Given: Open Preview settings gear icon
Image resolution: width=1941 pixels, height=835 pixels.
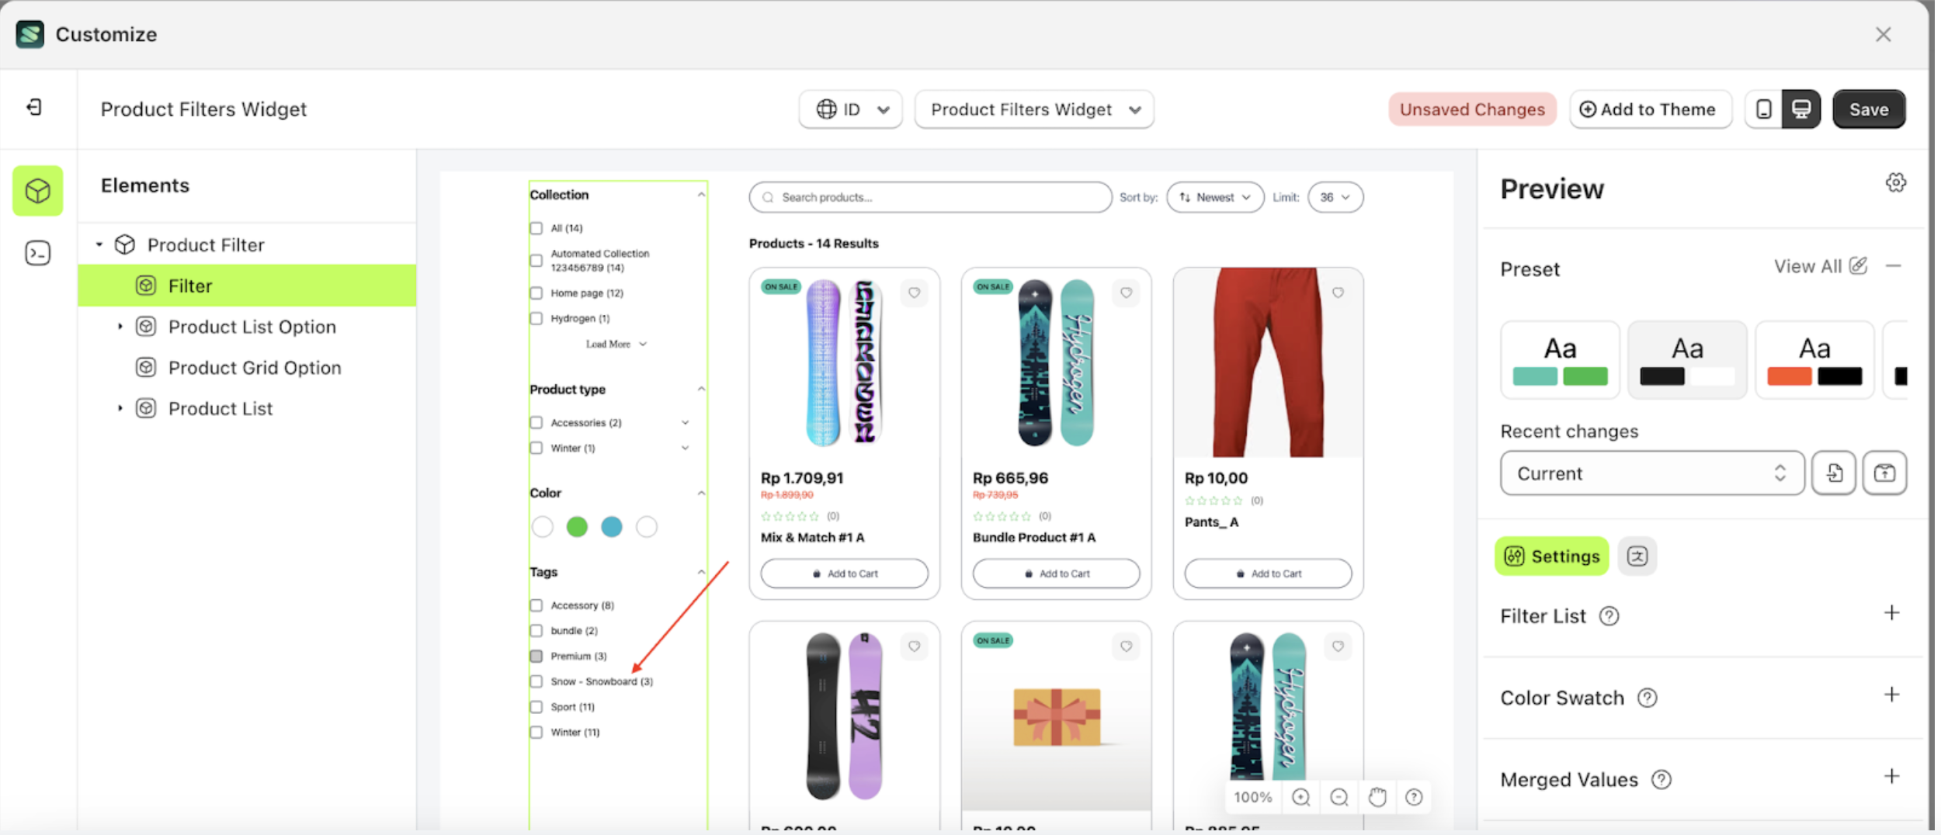Looking at the screenshot, I should [1895, 183].
